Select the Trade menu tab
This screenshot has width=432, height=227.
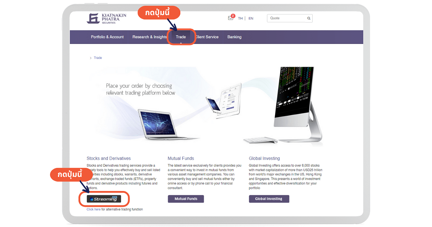click(x=181, y=37)
